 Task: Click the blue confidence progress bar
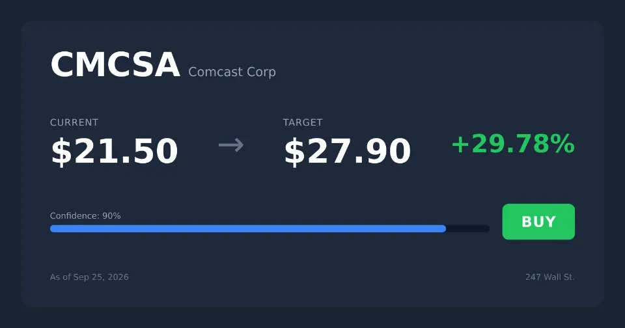248,229
